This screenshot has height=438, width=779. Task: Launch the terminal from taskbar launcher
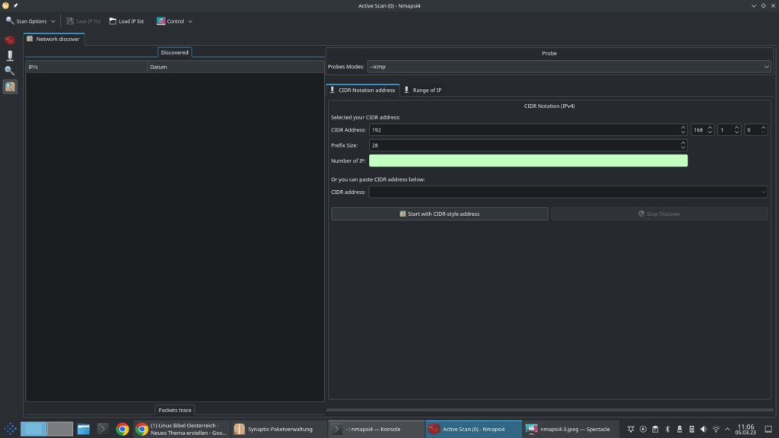point(103,429)
